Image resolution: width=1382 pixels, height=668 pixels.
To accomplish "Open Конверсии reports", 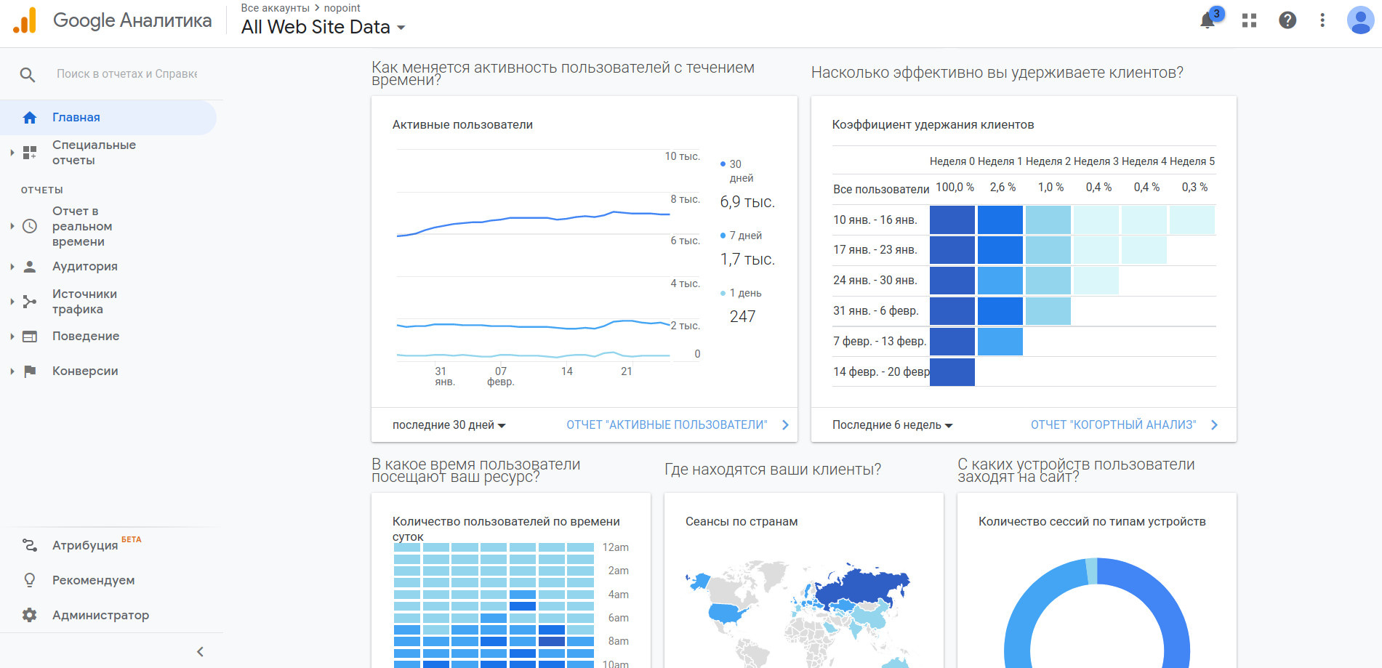I will point(85,371).
